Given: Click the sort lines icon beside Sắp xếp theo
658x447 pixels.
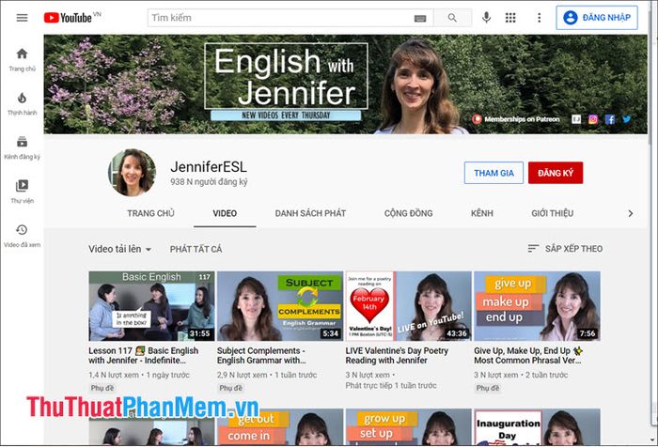Looking at the screenshot, I should tap(533, 249).
